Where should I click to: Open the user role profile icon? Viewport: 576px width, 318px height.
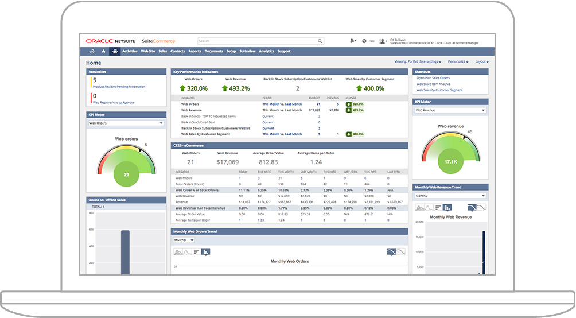[x=383, y=41]
